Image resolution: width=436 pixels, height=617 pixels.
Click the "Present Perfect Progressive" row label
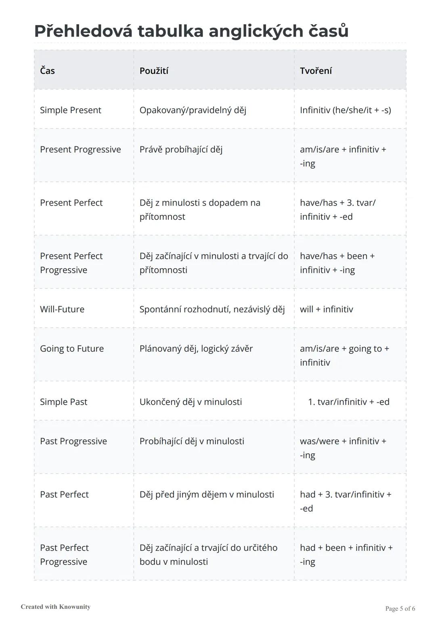(71, 263)
